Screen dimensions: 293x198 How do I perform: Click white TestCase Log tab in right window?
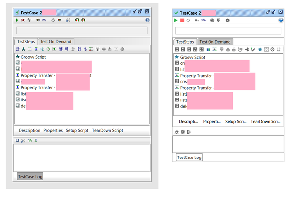pyautogui.click(x=189, y=158)
